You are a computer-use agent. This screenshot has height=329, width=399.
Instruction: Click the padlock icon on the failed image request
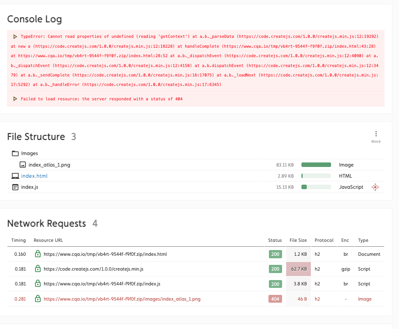(x=37, y=299)
